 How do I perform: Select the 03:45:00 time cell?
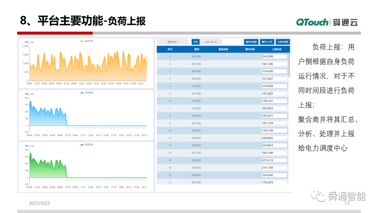coord(196,168)
